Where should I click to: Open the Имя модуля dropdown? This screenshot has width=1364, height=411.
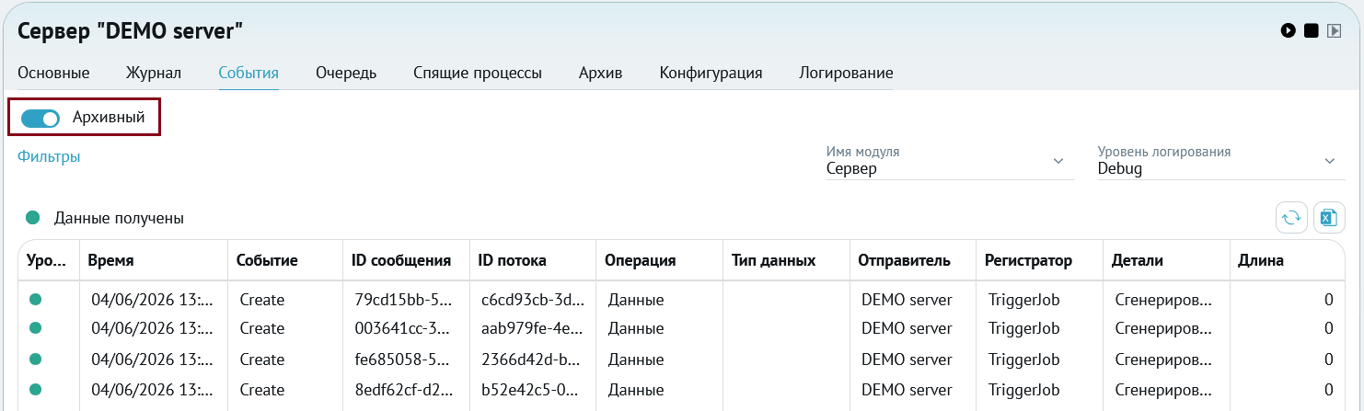tap(950, 162)
